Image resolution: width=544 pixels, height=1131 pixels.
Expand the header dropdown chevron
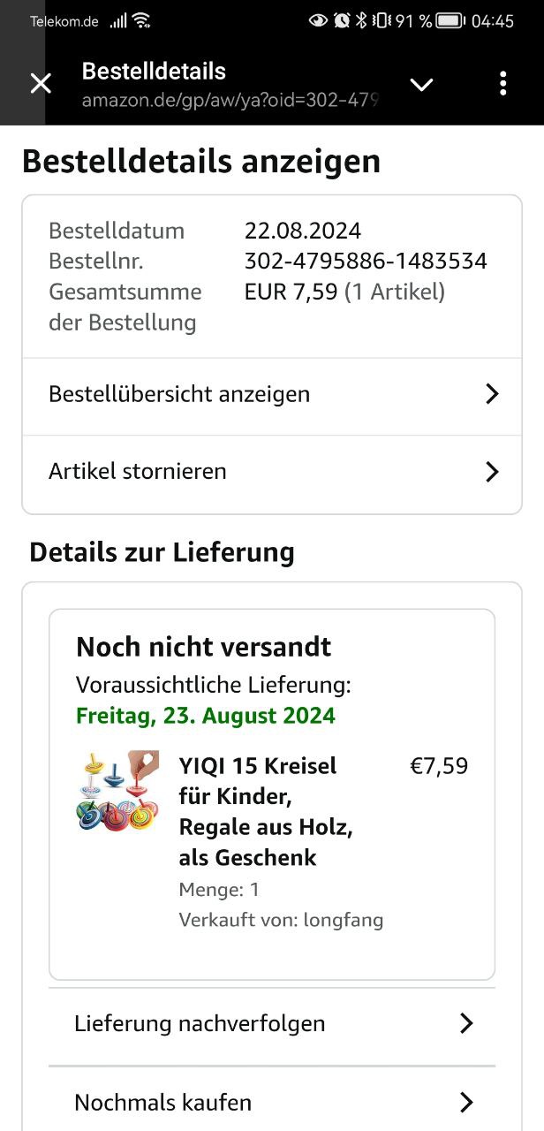click(x=422, y=84)
